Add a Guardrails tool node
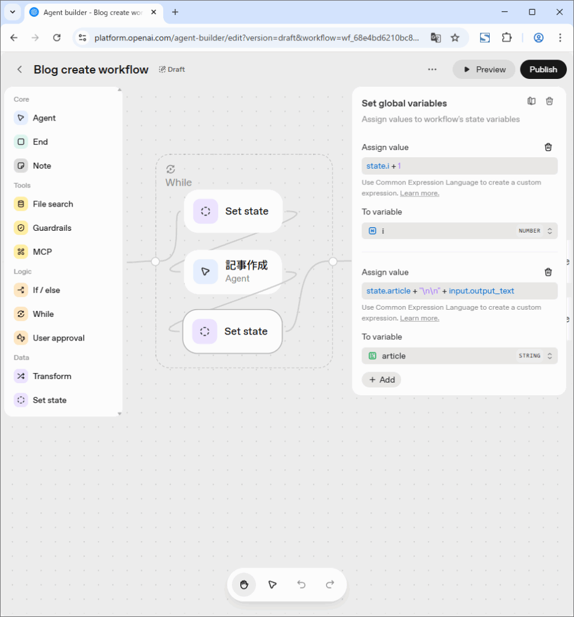Viewport: 574px width, 617px height. pyautogui.click(x=52, y=228)
